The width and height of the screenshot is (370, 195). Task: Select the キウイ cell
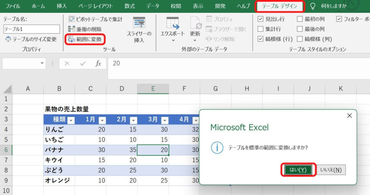(x=59, y=160)
